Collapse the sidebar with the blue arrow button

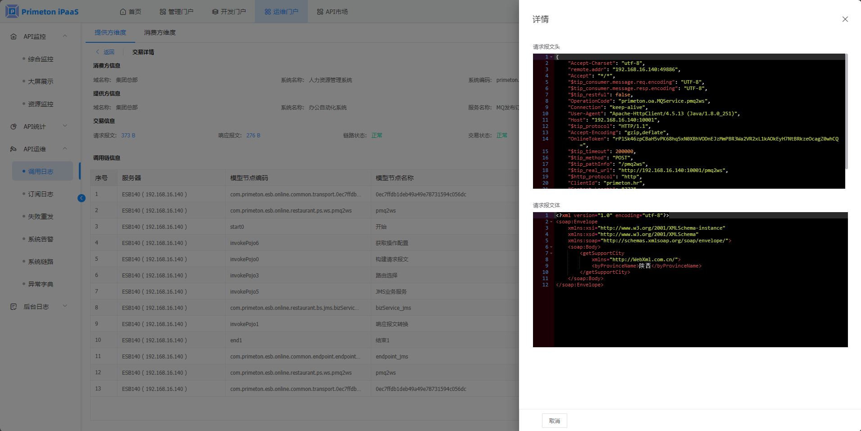[x=82, y=198]
